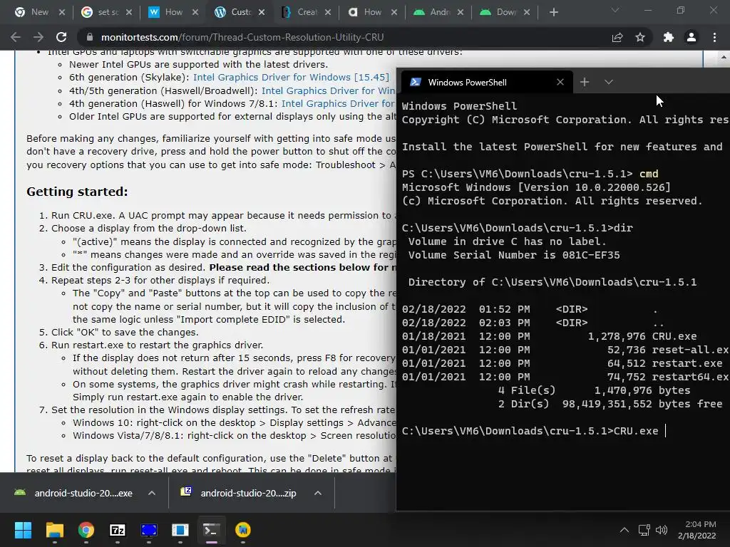
Task: Open Windows Terminal from taskbar
Action: [x=211, y=530]
